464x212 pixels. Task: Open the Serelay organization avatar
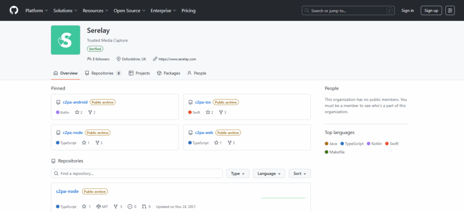coord(66,40)
